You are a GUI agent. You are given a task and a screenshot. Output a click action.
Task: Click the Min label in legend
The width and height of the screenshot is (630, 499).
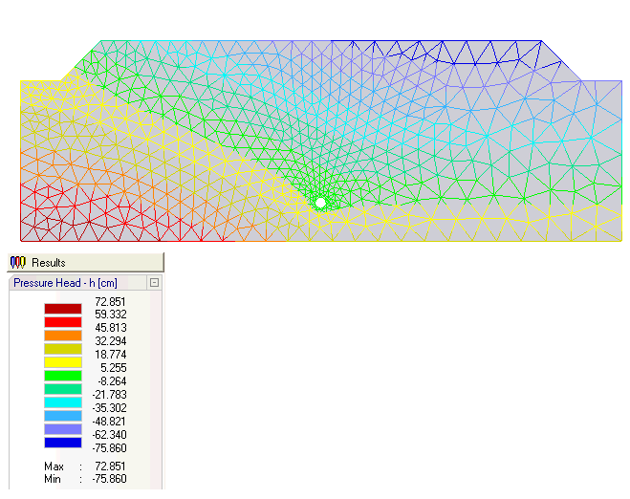[53, 479]
